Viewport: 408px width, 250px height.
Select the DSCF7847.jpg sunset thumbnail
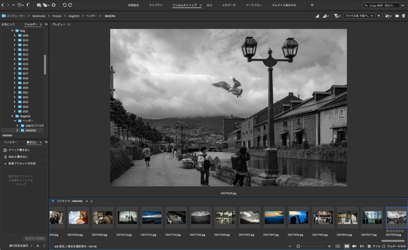274,217
